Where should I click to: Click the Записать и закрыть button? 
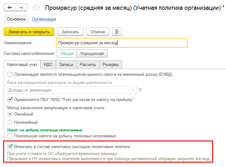tap(29, 32)
